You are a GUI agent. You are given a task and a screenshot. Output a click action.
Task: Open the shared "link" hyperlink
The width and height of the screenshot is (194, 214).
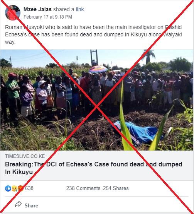(80, 9)
